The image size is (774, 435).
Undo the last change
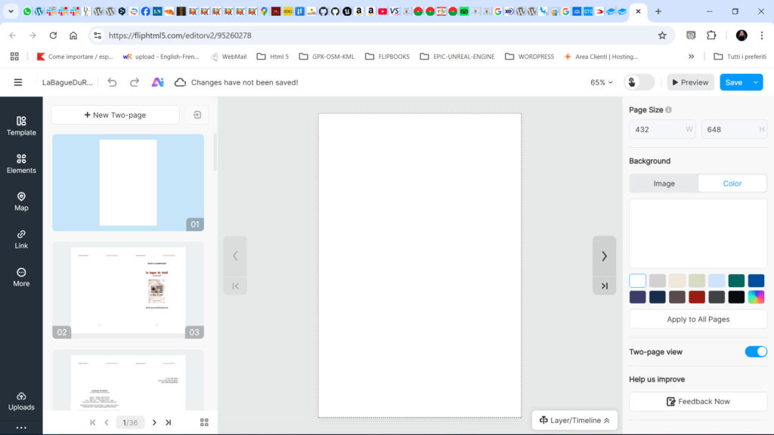(113, 82)
